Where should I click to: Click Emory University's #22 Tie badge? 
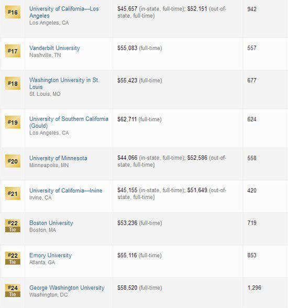point(13,258)
